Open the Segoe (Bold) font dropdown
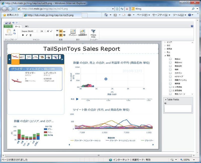Screen dimensions: 201x163 [37, 31]
